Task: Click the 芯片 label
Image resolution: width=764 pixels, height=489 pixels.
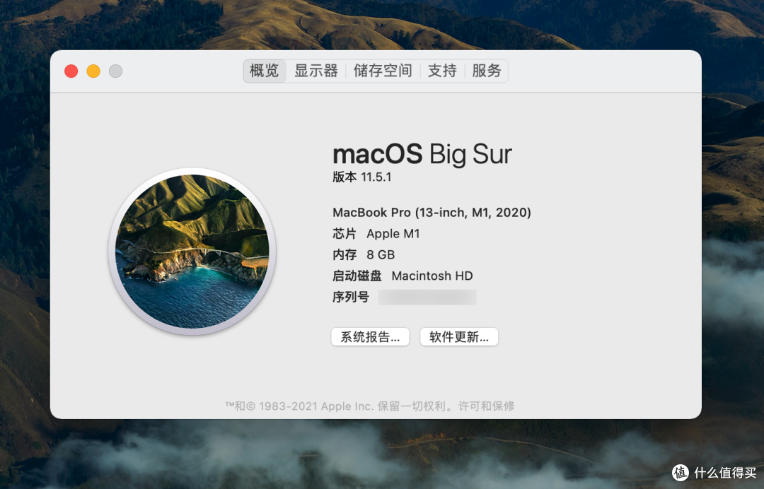Action: (x=345, y=234)
